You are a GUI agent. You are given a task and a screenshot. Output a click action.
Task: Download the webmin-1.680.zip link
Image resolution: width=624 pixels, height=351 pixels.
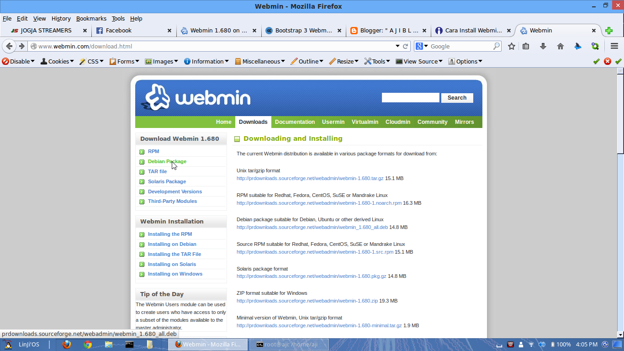[307, 301]
